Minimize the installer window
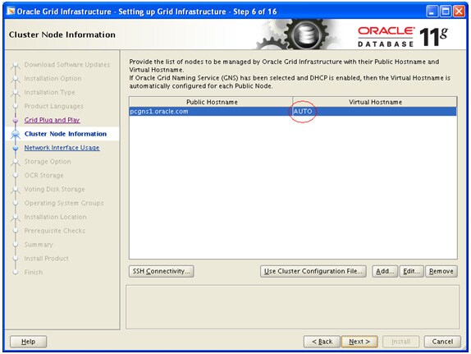The image size is (471, 354). [x=432, y=11]
